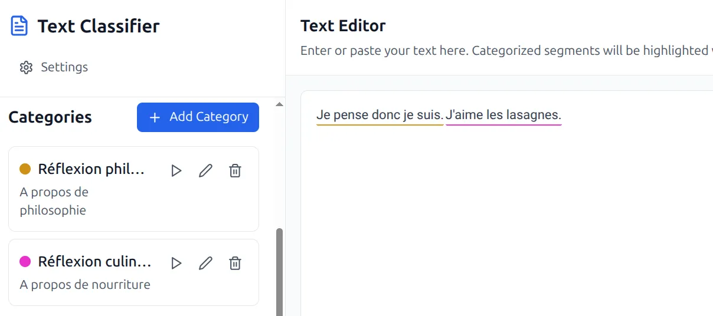
Task: Run the Réflexion culin… category play icon
Action: pos(176,263)
